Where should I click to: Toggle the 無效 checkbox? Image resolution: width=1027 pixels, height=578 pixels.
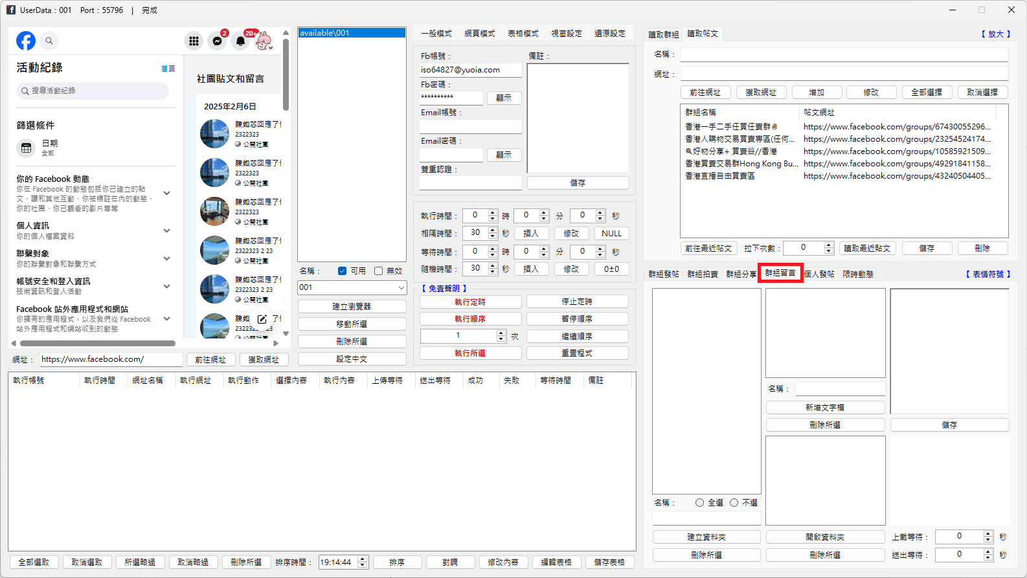[x=378, y=271]
